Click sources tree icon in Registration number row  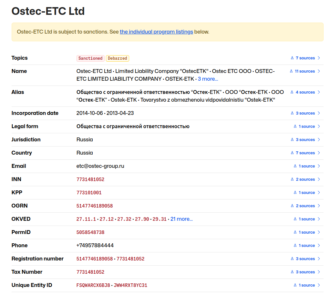(x=292, y=259)
